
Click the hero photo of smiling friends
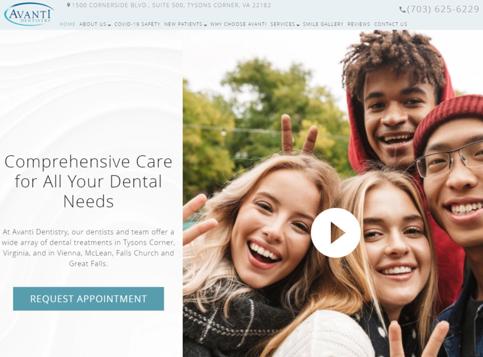[x=333, y=193]
